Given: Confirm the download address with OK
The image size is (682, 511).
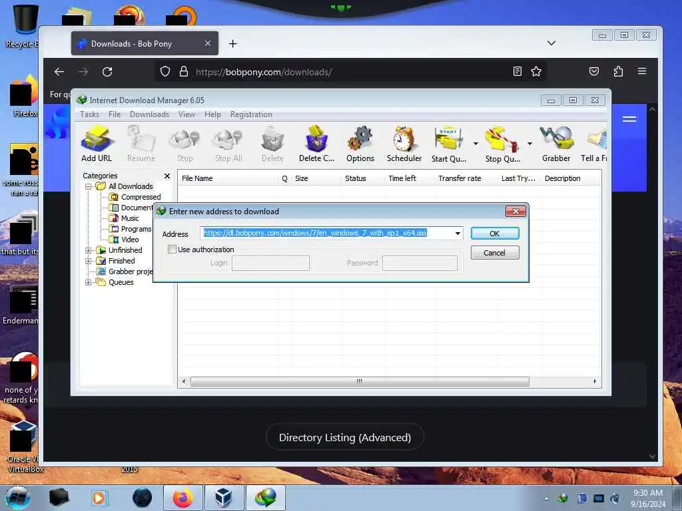Looking at the screenshot, I should coord(495,234).
